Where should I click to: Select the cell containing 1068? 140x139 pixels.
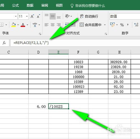tap(78, 72)
